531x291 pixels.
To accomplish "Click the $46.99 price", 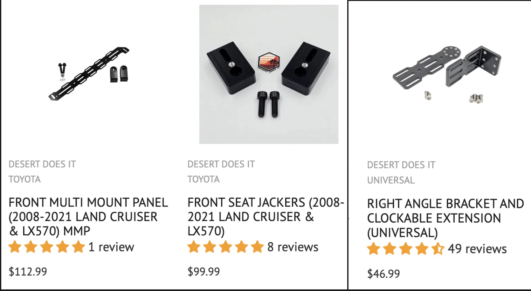I will 383,274.
